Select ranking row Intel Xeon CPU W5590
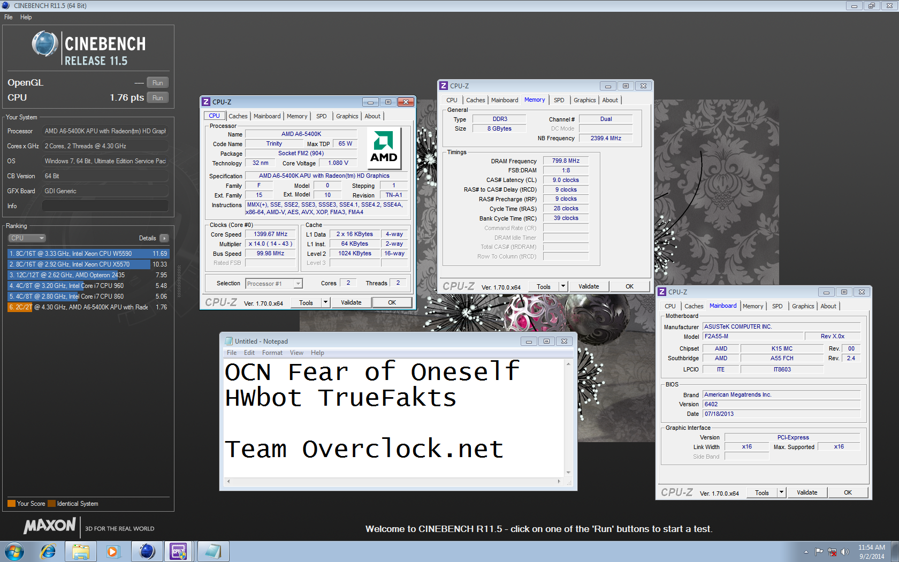Image resolution: width=899 pixels, height=562 pixels. 88,254
